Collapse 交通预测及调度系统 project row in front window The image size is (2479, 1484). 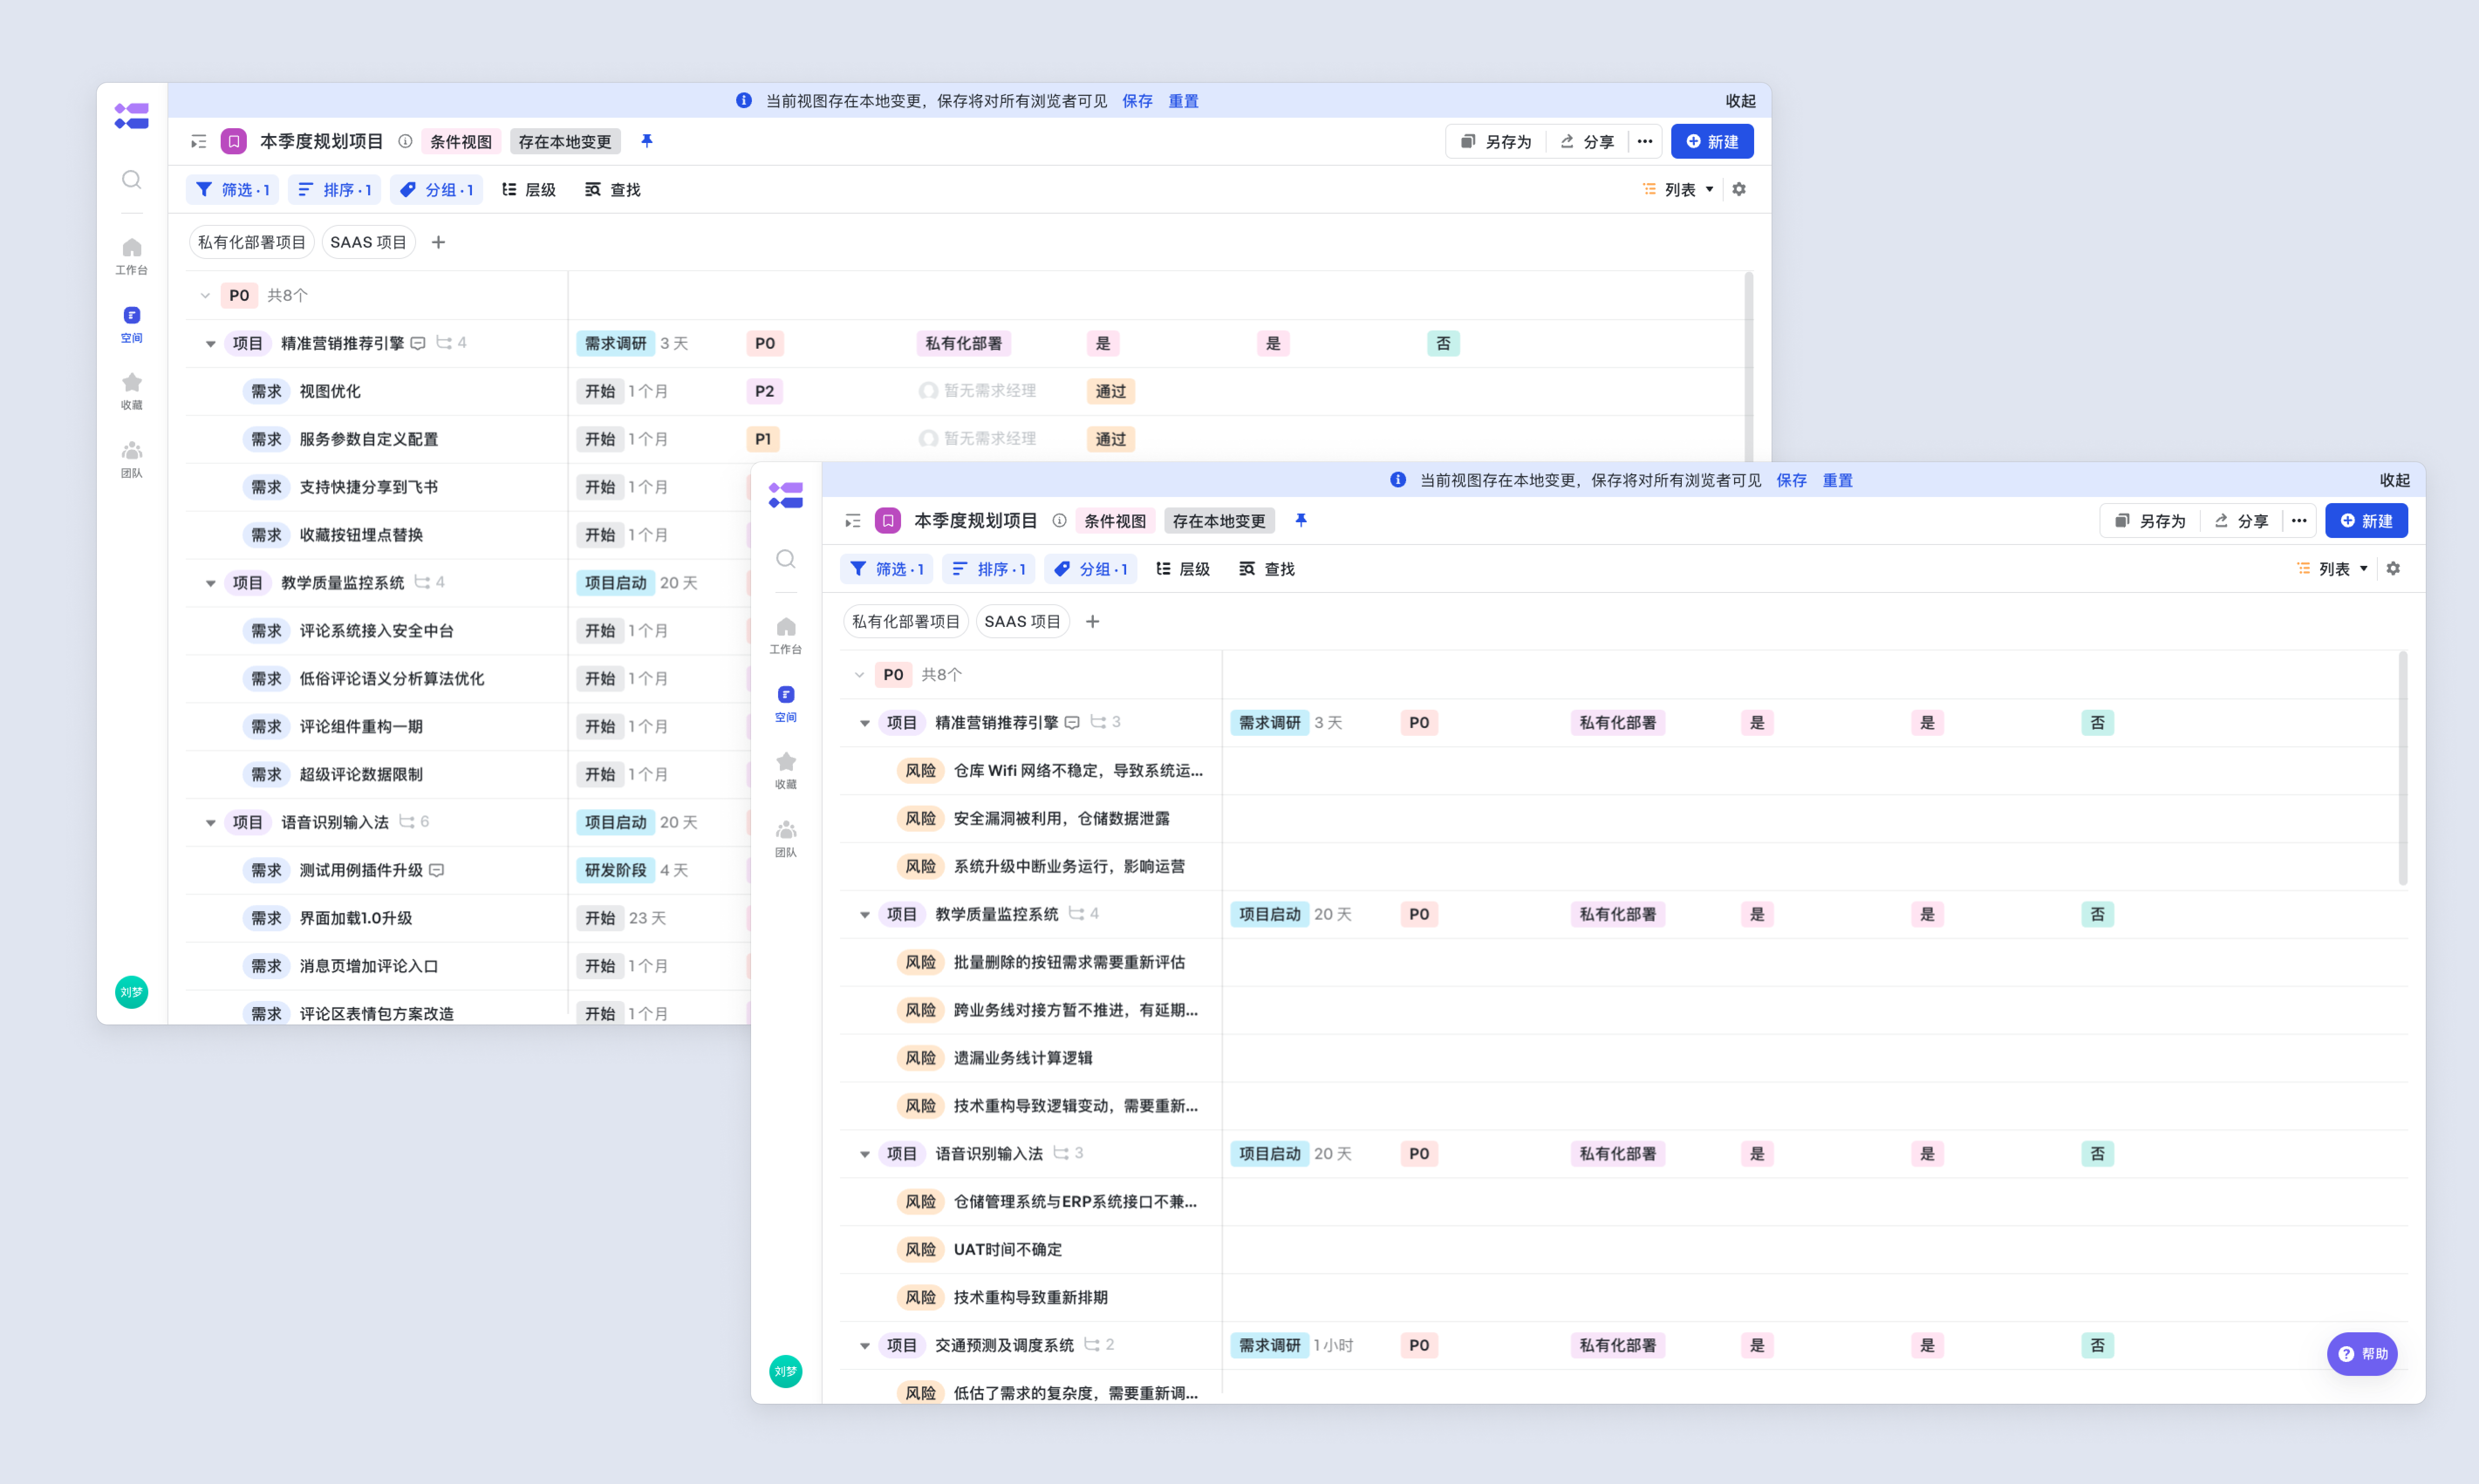click(865, 1346)
